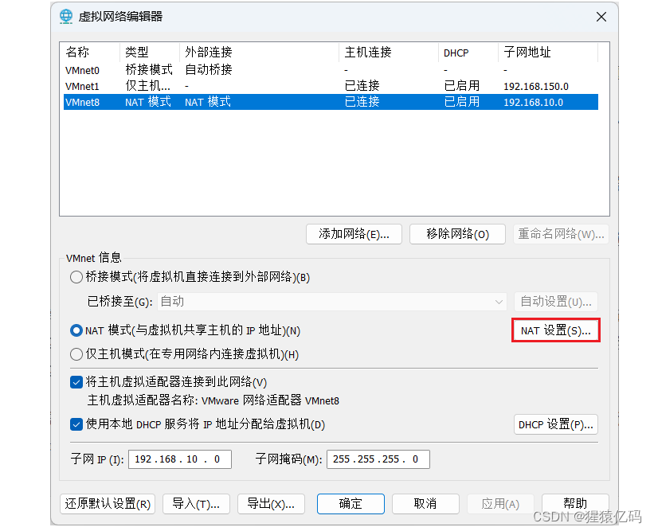Select 仅主机模式 radio button
Screen dimensions: 654x531
pyautogui.click(x=76, y=354)
